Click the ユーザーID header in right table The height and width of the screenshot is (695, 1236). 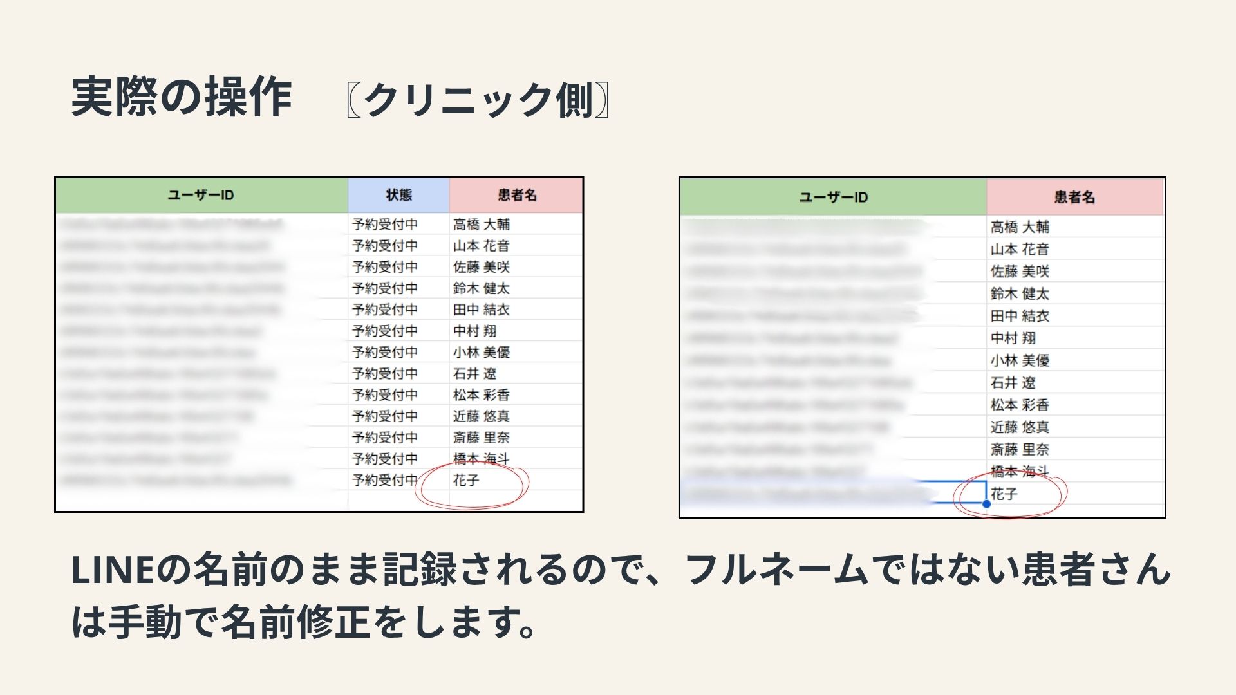[x=833, y=198]
